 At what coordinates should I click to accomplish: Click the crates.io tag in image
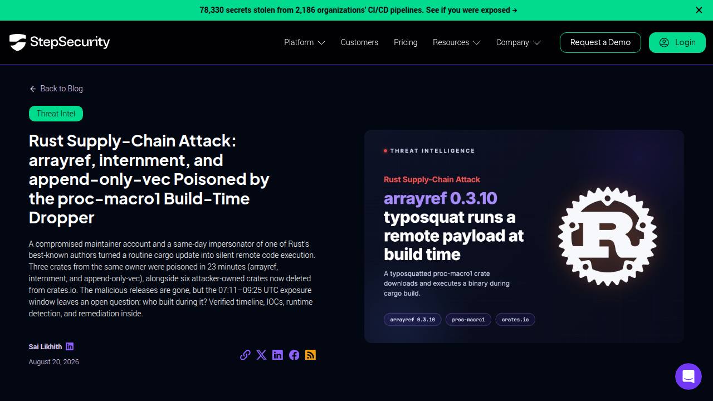coord(515,320)
